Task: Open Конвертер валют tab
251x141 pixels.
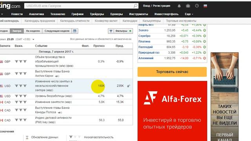Action: coord(106,21)
